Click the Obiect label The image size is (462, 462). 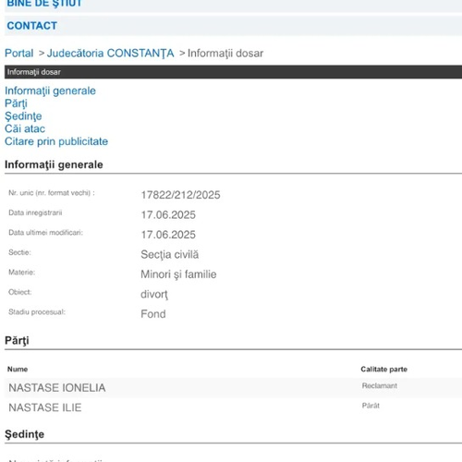(20, 292)
